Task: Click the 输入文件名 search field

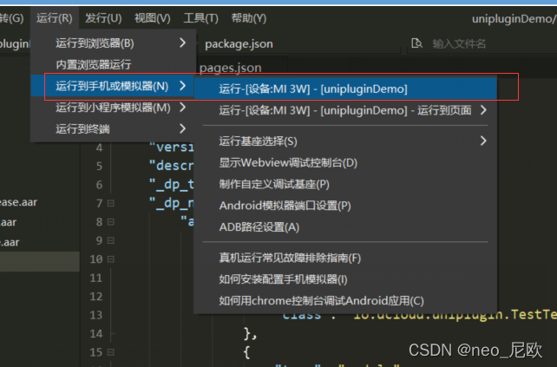Action: (x=459, y=44)
